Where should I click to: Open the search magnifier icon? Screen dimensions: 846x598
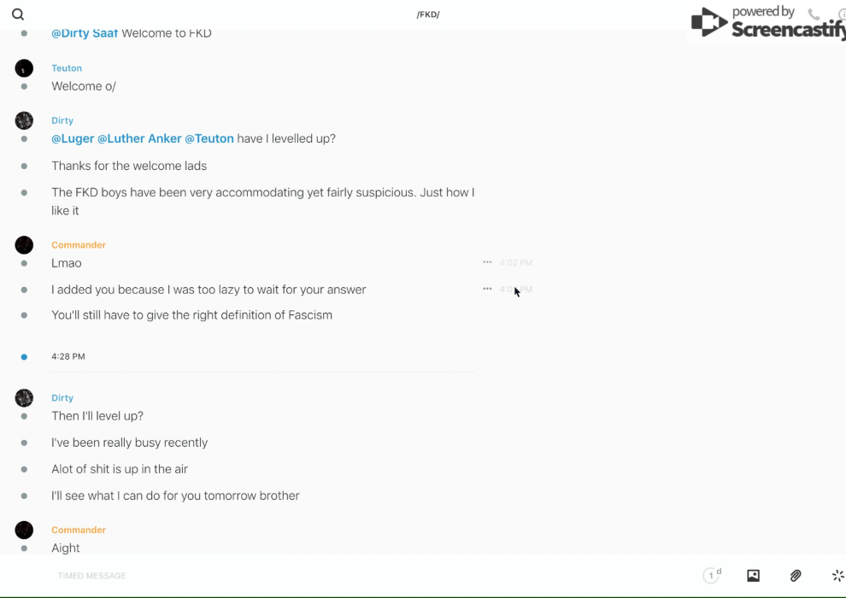pos(18,15)
